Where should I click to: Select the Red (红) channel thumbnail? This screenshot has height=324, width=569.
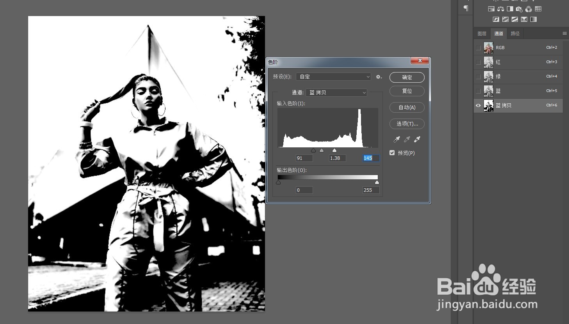[x=489, y=62]
